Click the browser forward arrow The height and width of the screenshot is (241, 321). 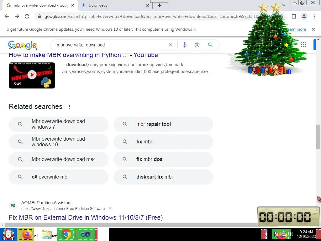click(x=17, y=16)
